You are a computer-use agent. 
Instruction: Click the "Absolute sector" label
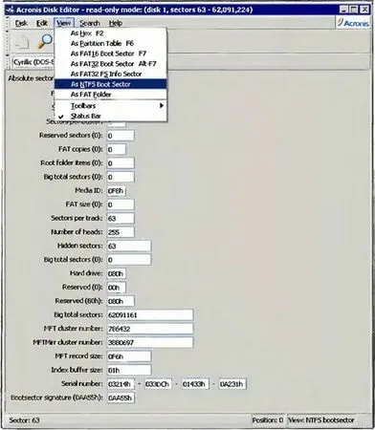[31, 78]
